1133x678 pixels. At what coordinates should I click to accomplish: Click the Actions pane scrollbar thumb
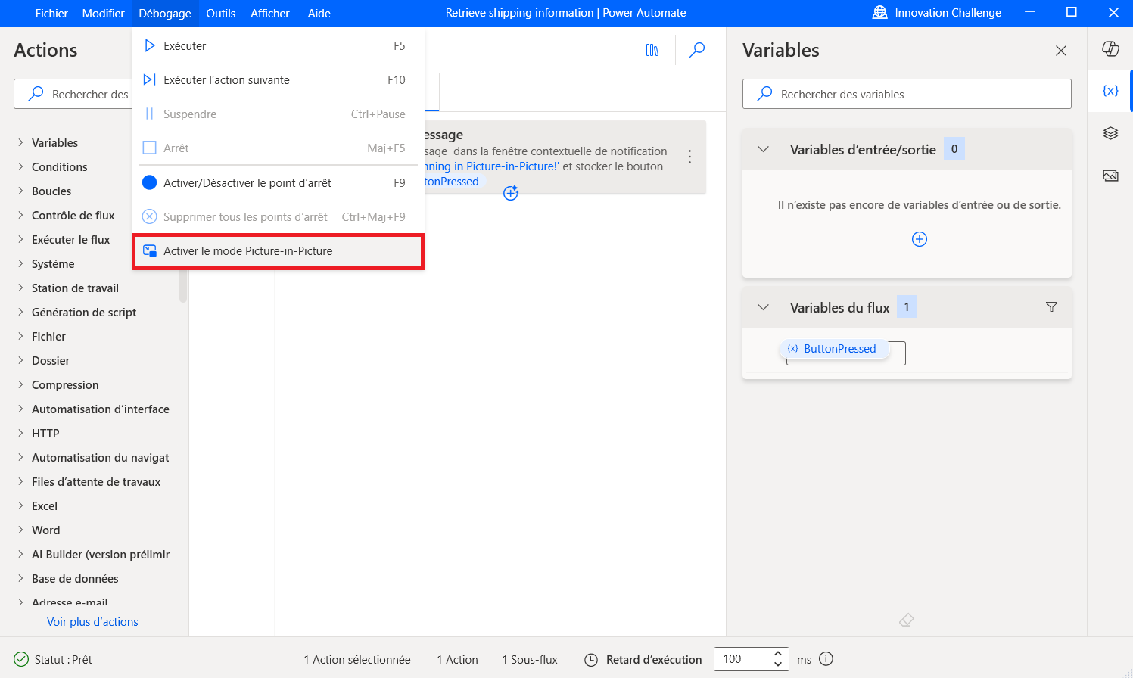point(182,286)
